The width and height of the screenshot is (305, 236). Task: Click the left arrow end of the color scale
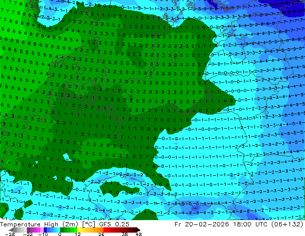pos(11,230)
